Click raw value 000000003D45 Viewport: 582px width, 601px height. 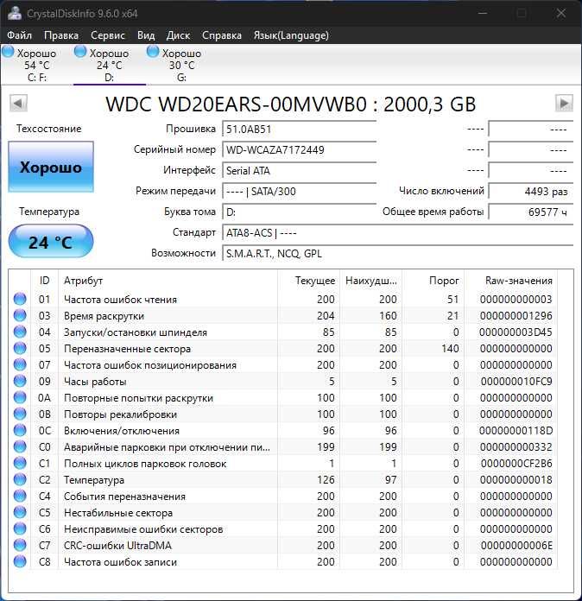pyautogui.click(x=516, y=332)
